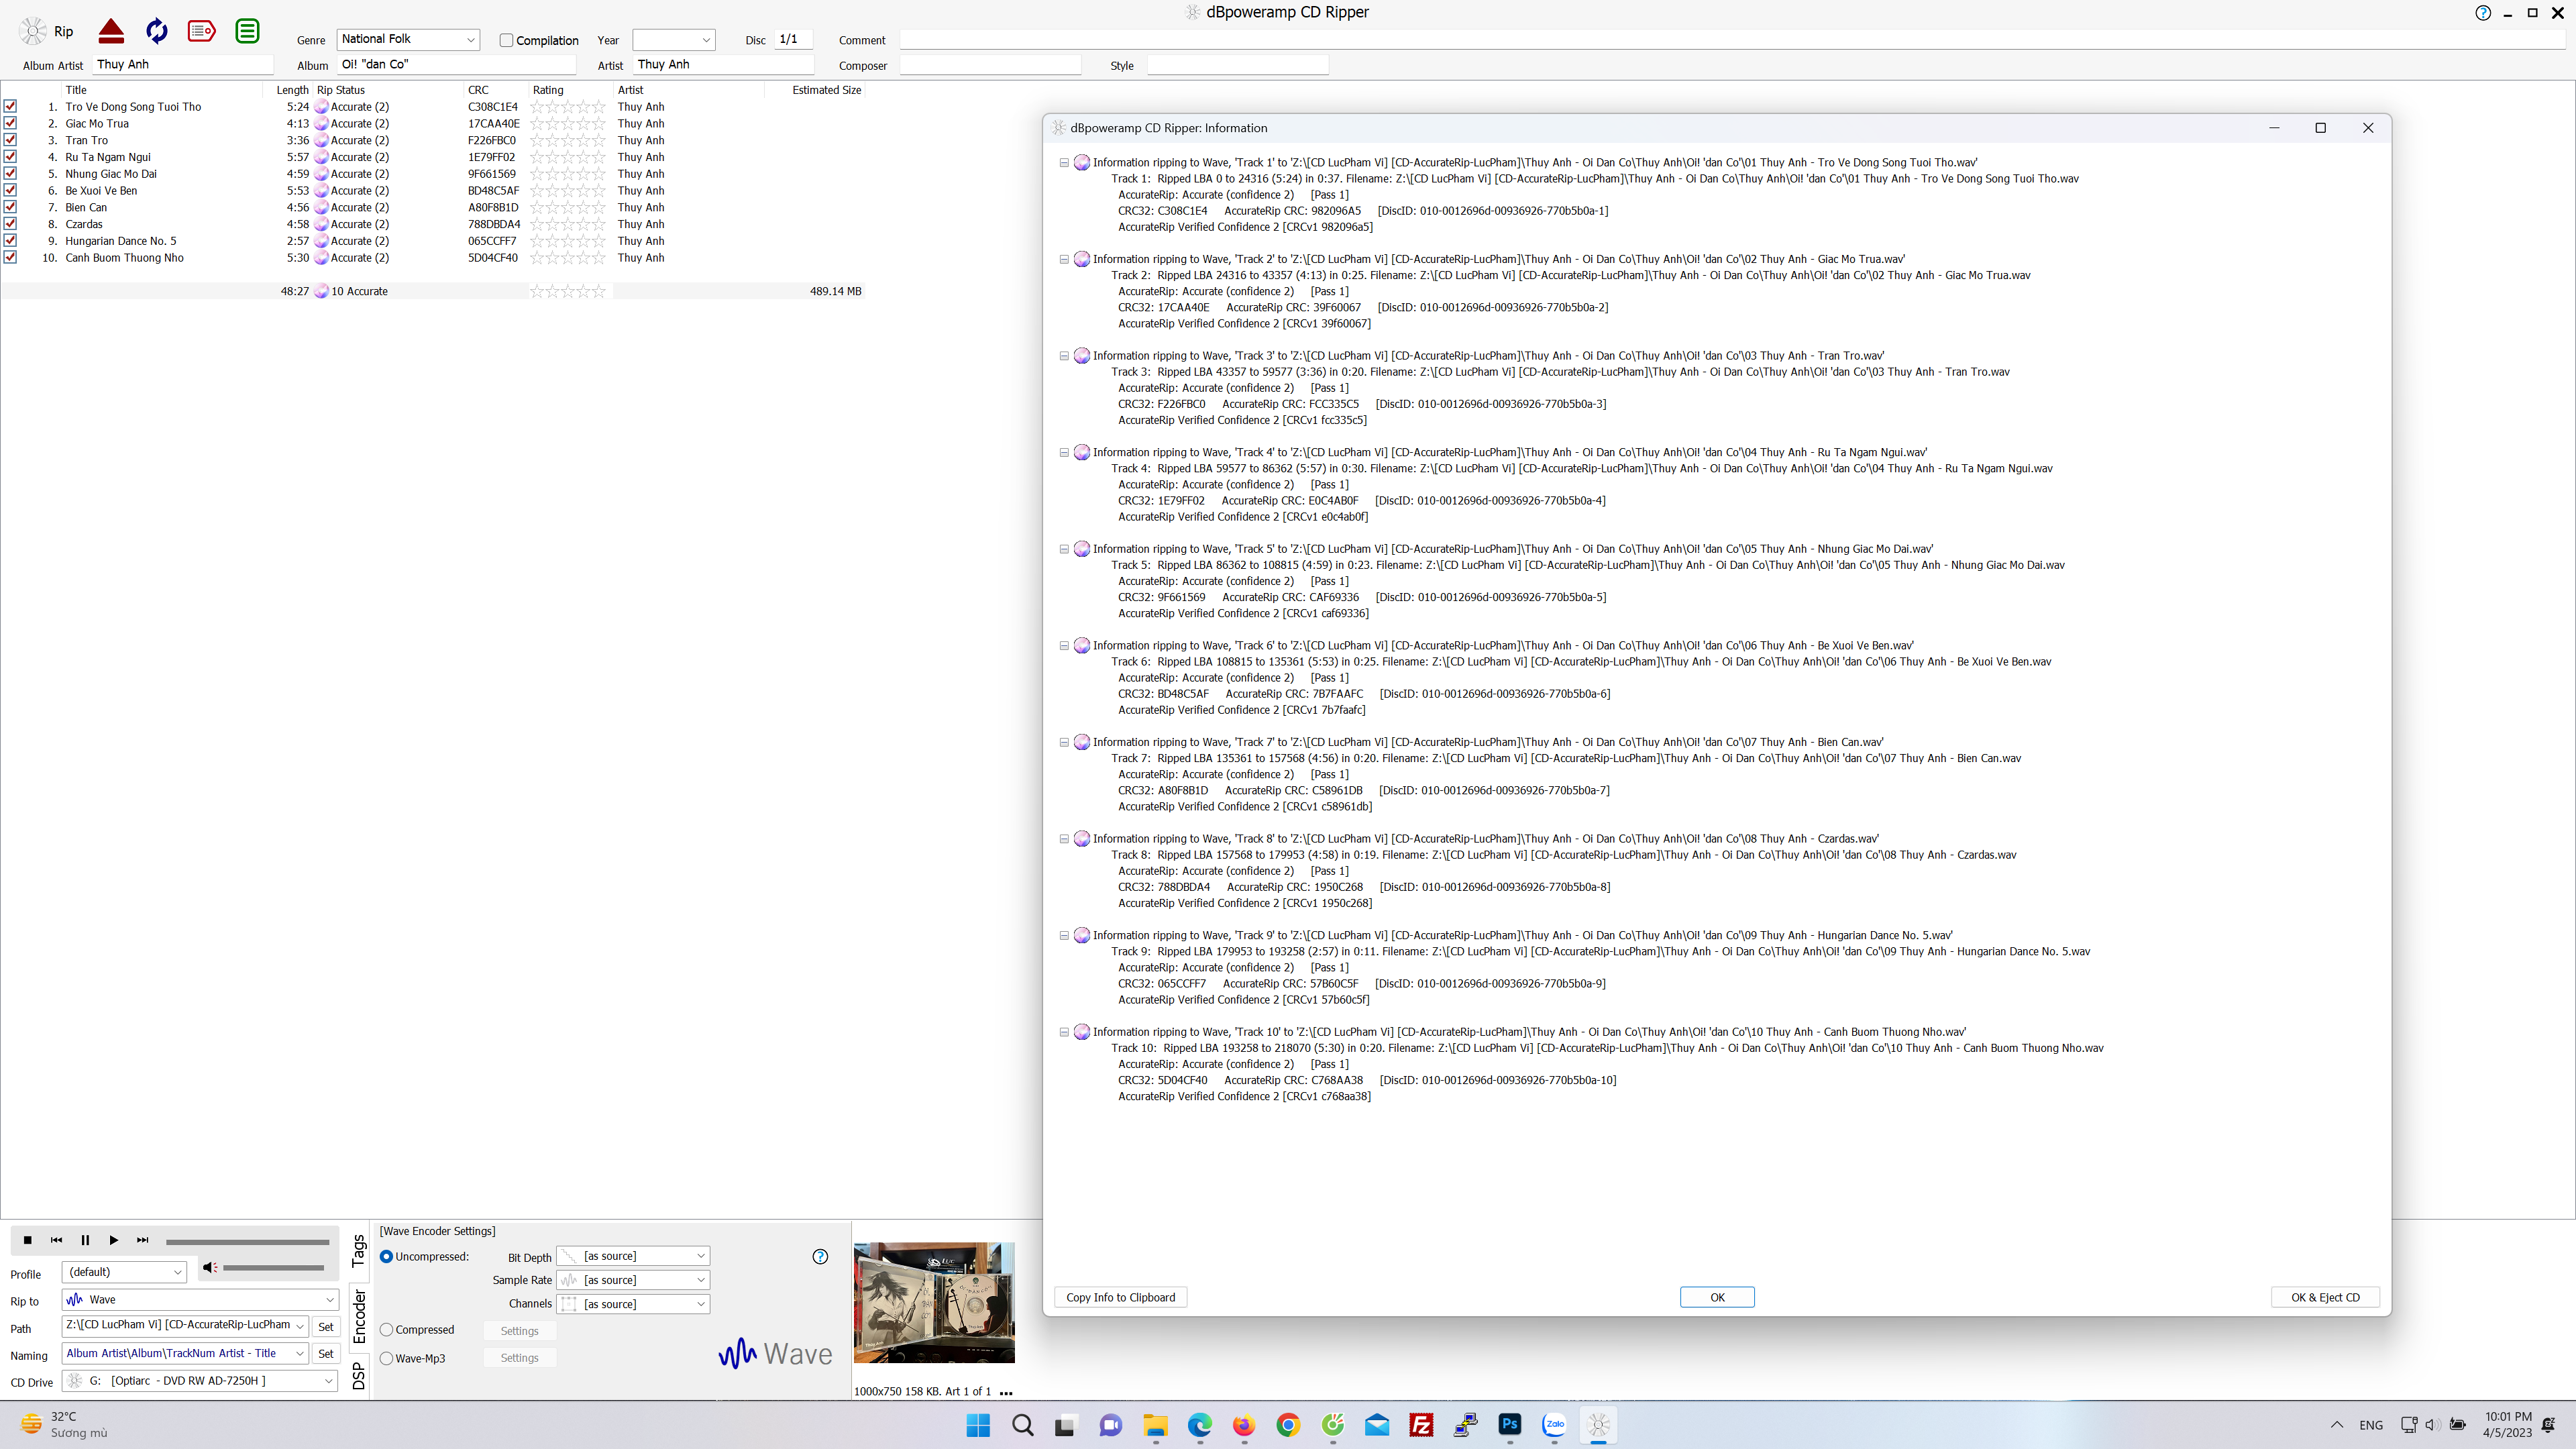Click the red metadata tag icon

point(201,31)
